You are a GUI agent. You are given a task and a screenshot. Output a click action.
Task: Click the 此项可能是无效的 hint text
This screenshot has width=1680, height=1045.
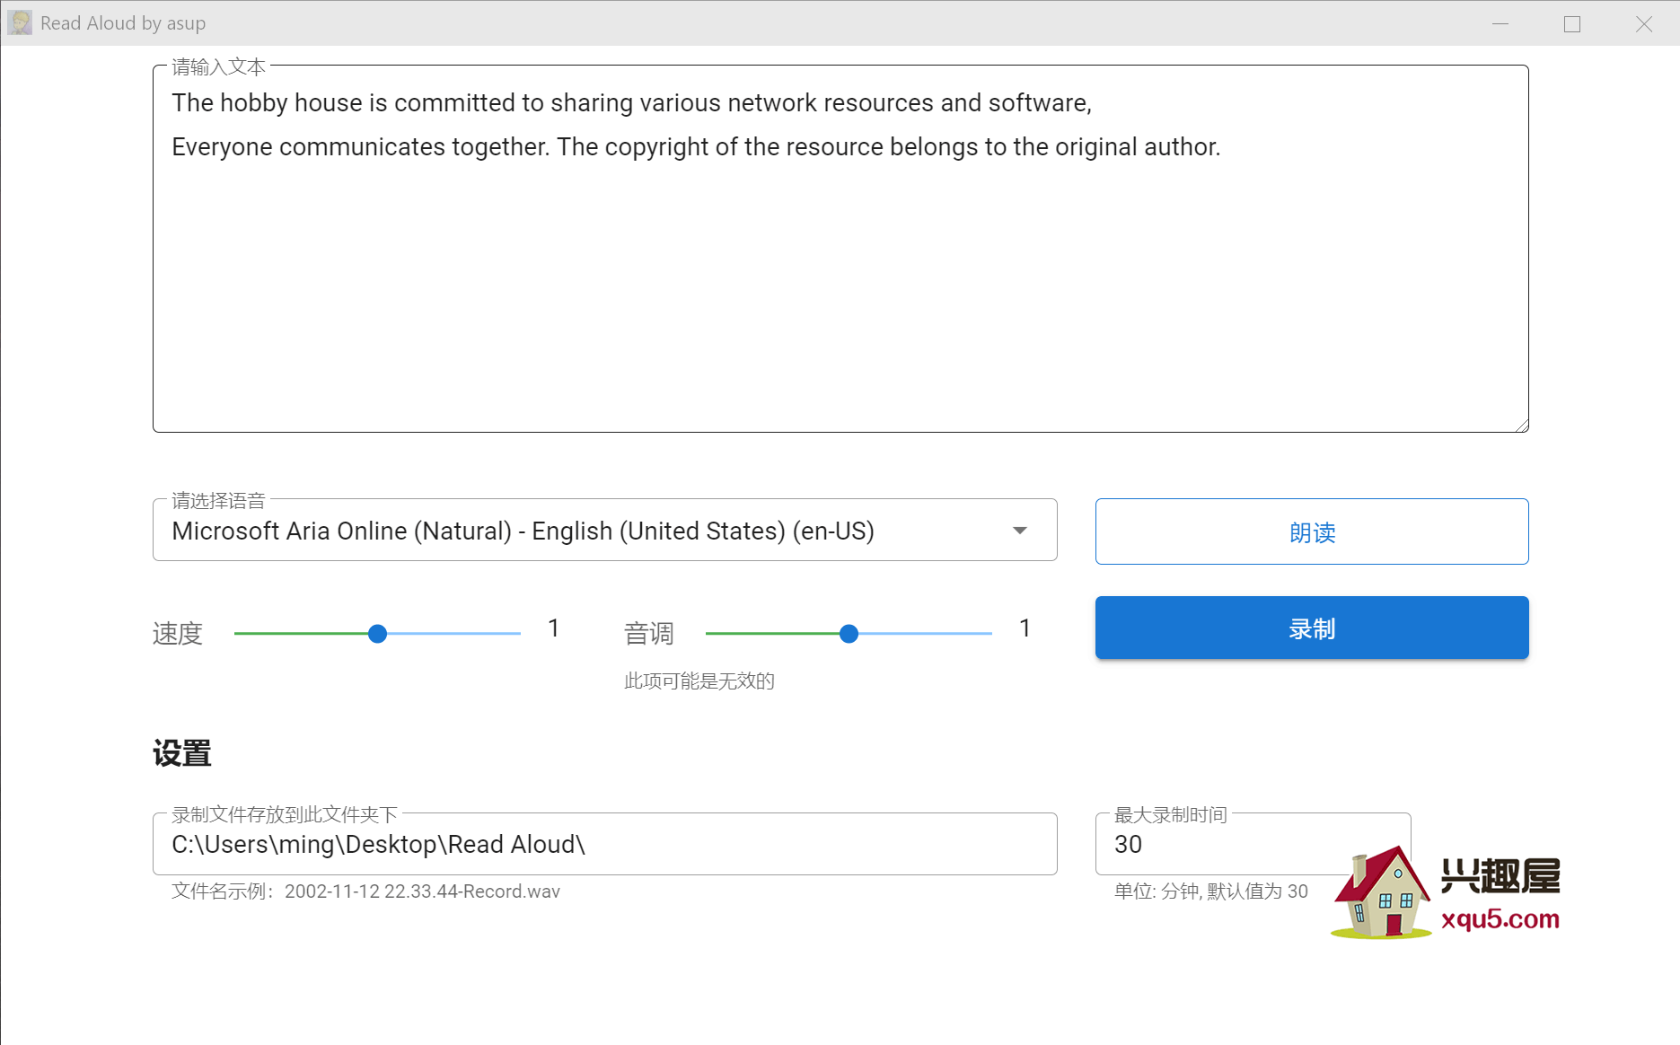pyautogui.click(x=699, y=681)
